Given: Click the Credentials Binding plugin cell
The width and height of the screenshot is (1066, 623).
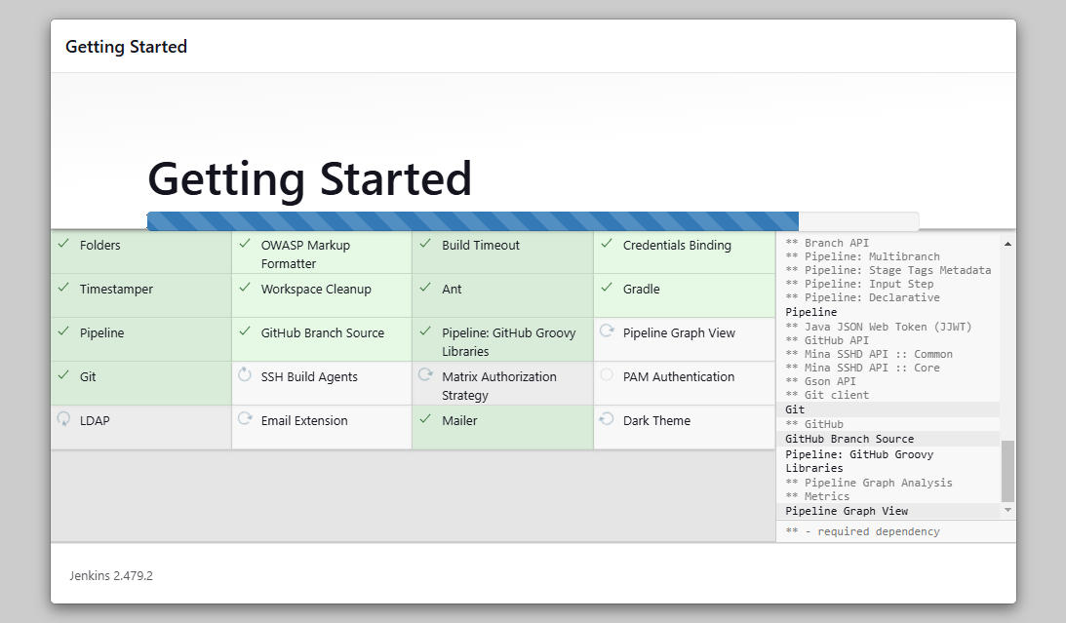Looking at the screenshot, I should point(684,253).
